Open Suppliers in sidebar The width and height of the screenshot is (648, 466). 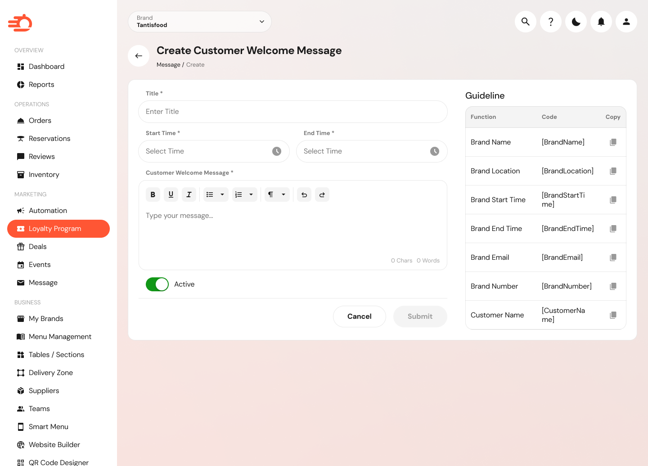click(58, 391)
